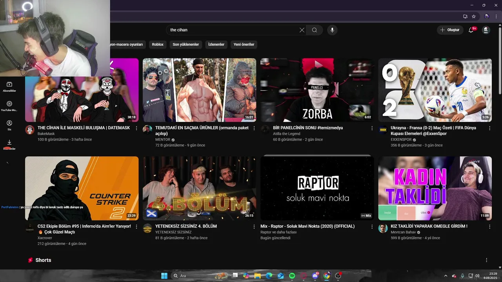Open the taskbar clock showing 23:29
Viewport: 502px width, 282px height.
(x=490, y=276)
